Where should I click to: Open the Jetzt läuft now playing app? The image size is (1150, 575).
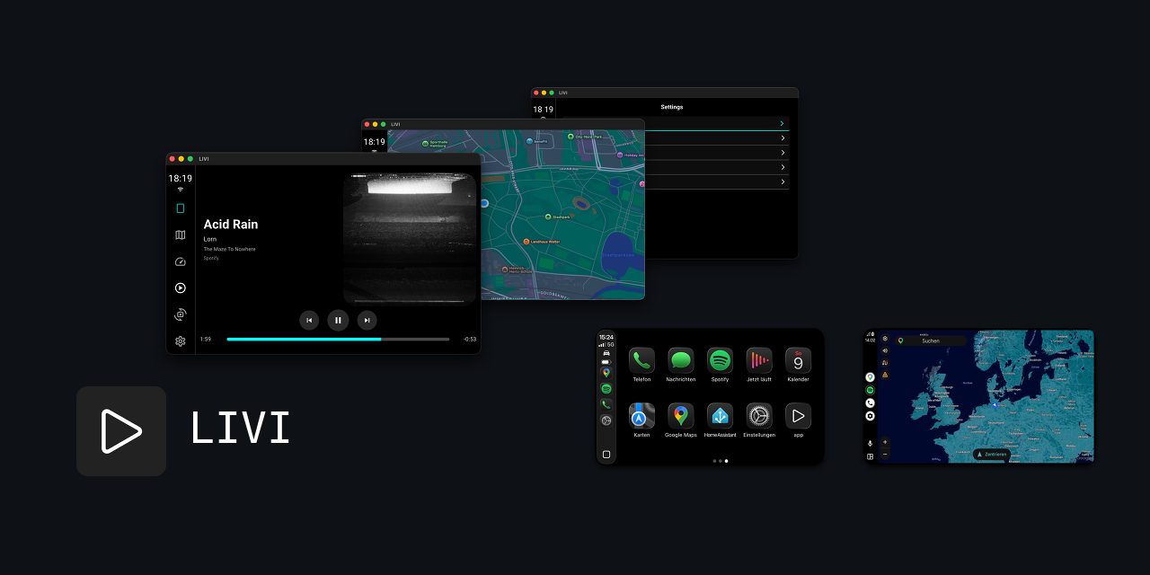759,360
